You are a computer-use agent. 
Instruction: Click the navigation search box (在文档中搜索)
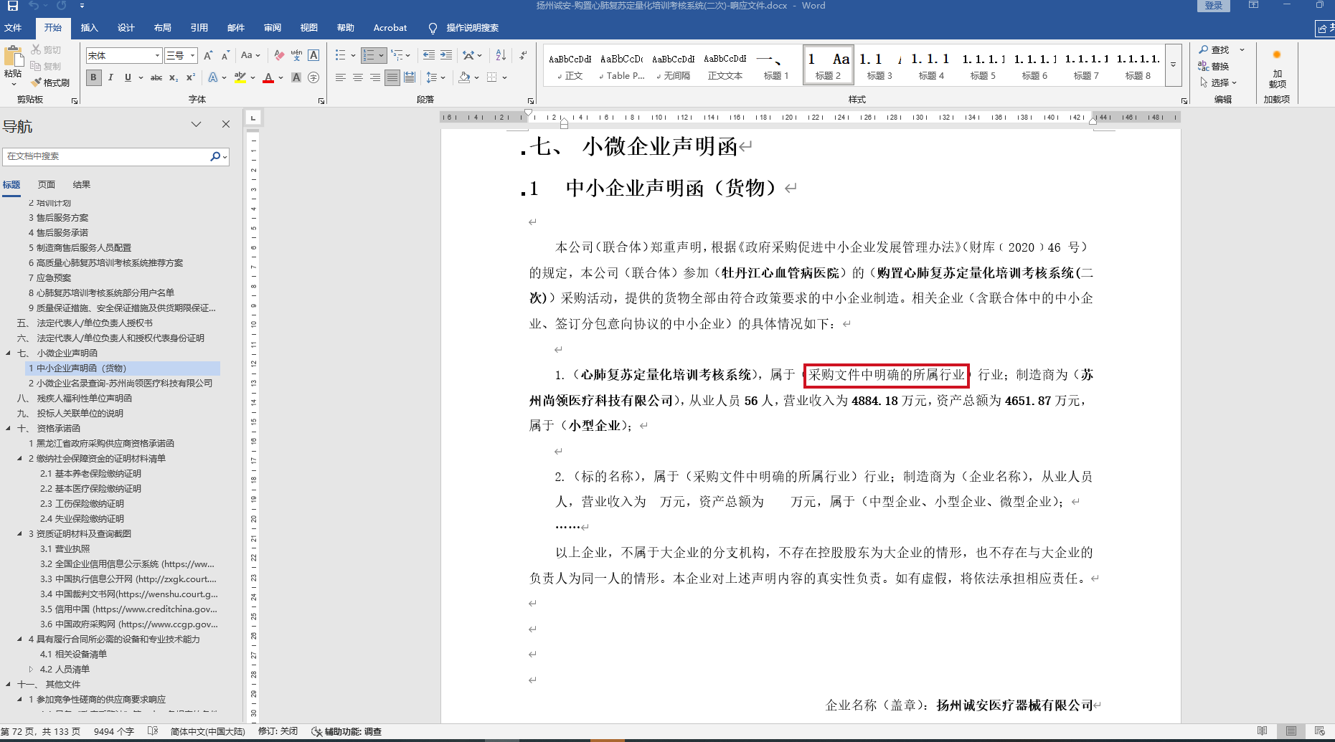click(x=106, y=156)
